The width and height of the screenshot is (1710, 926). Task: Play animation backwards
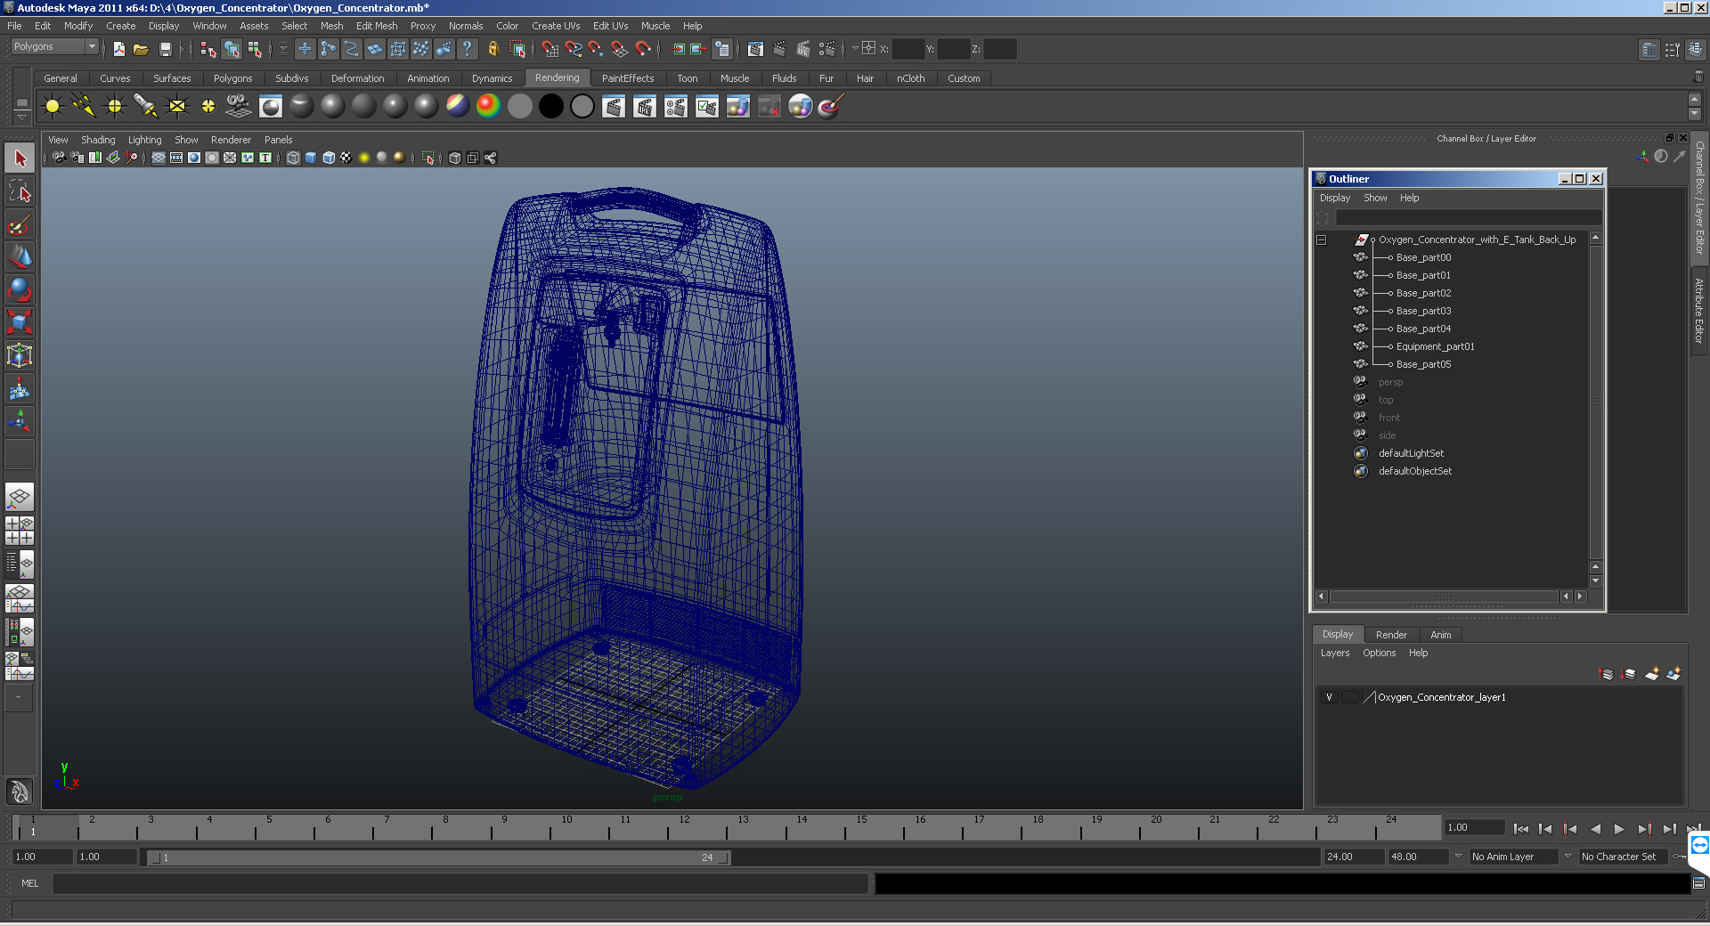click(x=1595, y=829)
